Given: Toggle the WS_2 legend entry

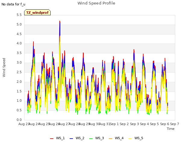Looking at the screenshot, I should pyautogui.click(x=77, y=138).
